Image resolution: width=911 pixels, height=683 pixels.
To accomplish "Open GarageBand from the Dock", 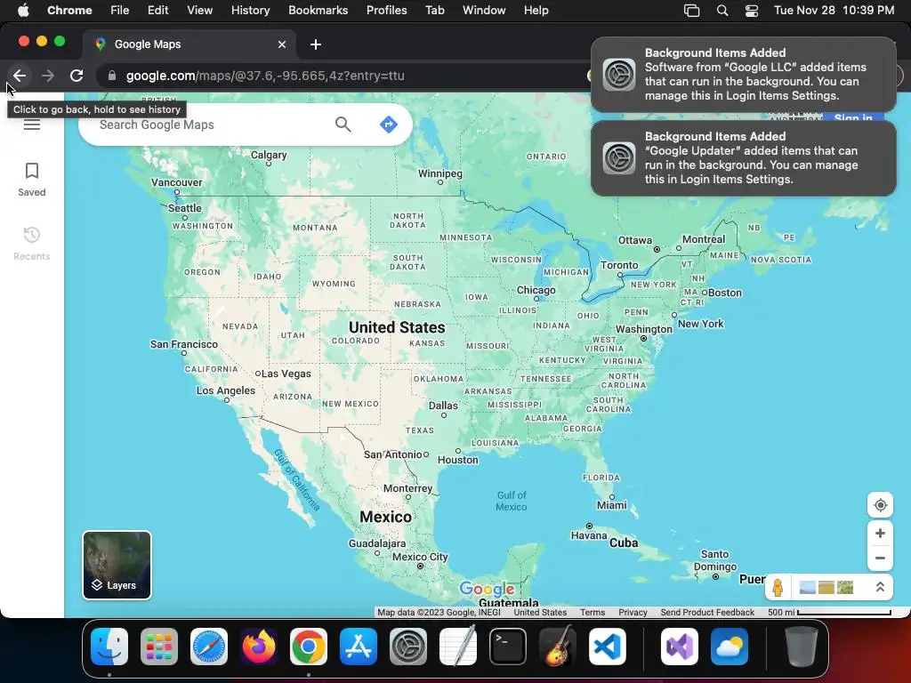I will [558, 646].
